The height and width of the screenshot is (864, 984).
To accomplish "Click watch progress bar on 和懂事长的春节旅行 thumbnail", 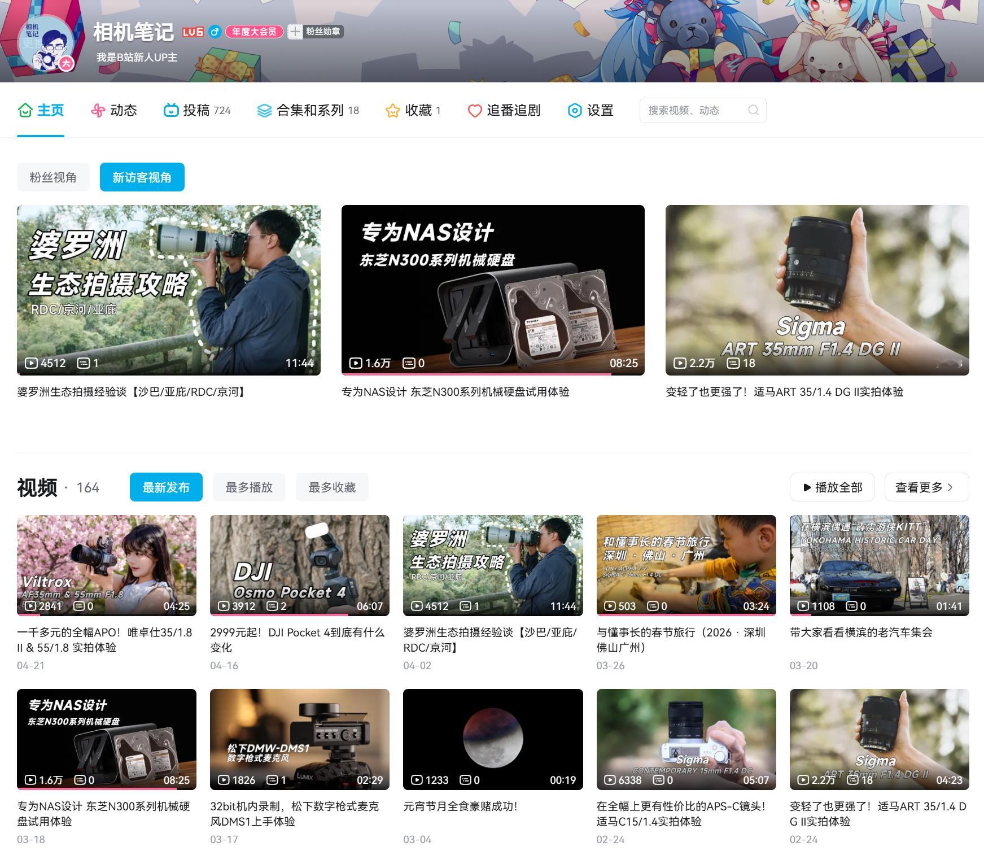I will [686, 614].
